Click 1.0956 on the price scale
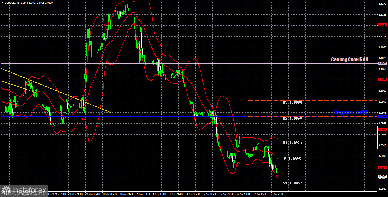Image resolution: width=388 pixels, height=197 pixels. [383, 124]
